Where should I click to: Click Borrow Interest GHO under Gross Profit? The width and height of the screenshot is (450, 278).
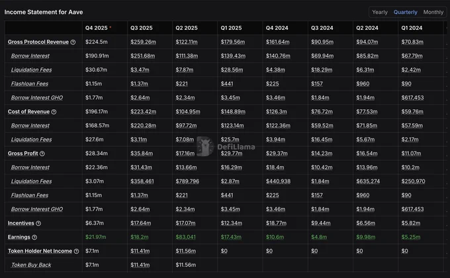pos(37,209)
